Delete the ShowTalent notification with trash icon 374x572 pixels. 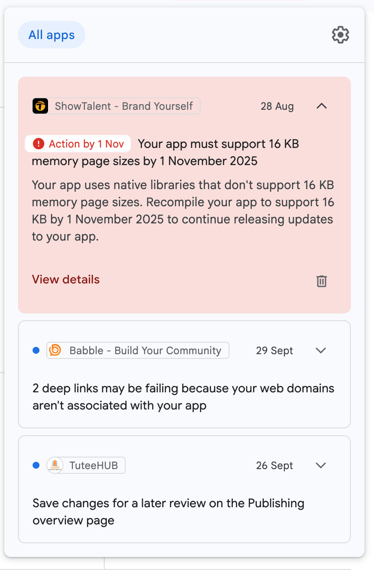(322, 281)
